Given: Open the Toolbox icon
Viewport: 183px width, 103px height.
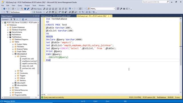Looking at the screenshot, I should click(124, 9).
